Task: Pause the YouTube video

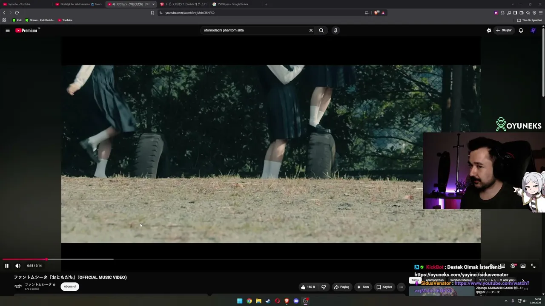Action: tap(7, 266)
